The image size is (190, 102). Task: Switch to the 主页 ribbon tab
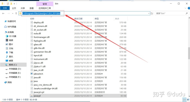(x=14, y=8)
